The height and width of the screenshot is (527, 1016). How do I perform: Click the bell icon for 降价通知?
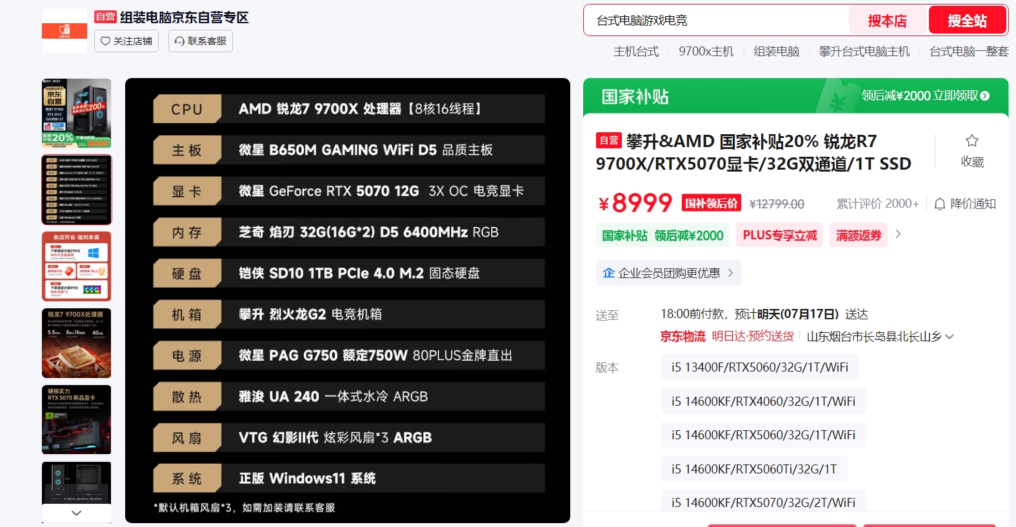point(940,204)
